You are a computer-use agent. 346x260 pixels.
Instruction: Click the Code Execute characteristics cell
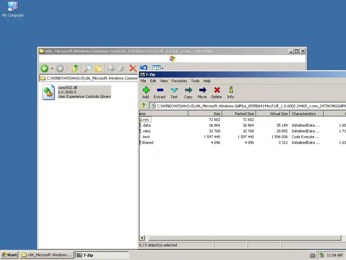(x=305, y=137)
